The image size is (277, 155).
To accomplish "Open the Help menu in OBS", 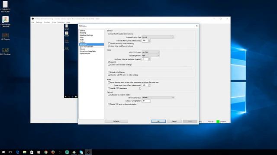I will pyautogui.click(x=68, y=22).
